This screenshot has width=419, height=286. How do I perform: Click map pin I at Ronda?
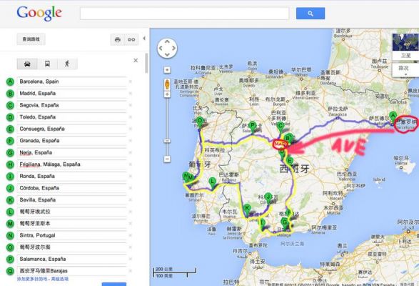pyautogui.click(x=263, y=225)
